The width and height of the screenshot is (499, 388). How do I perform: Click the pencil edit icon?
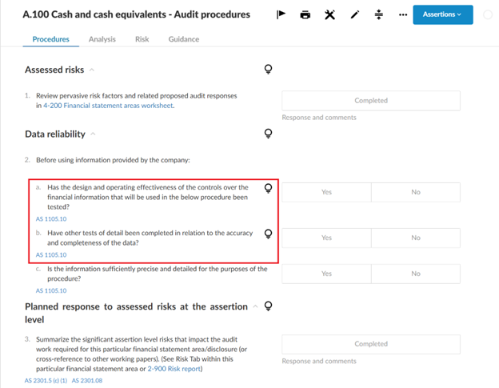(355, 14)
